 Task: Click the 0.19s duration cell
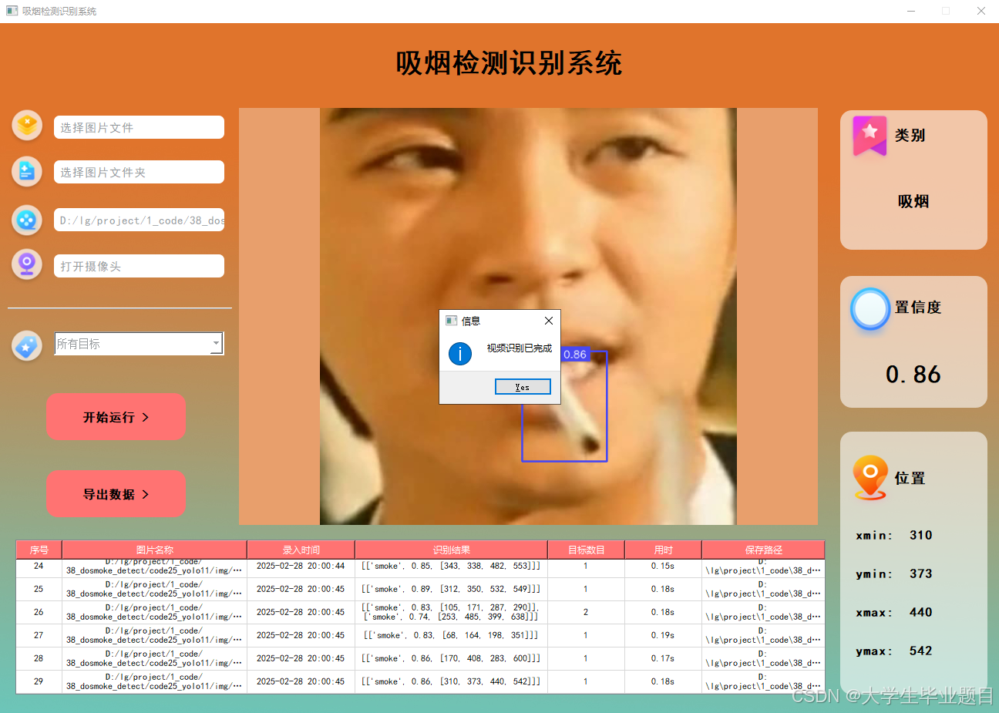(x=663, y=635)
